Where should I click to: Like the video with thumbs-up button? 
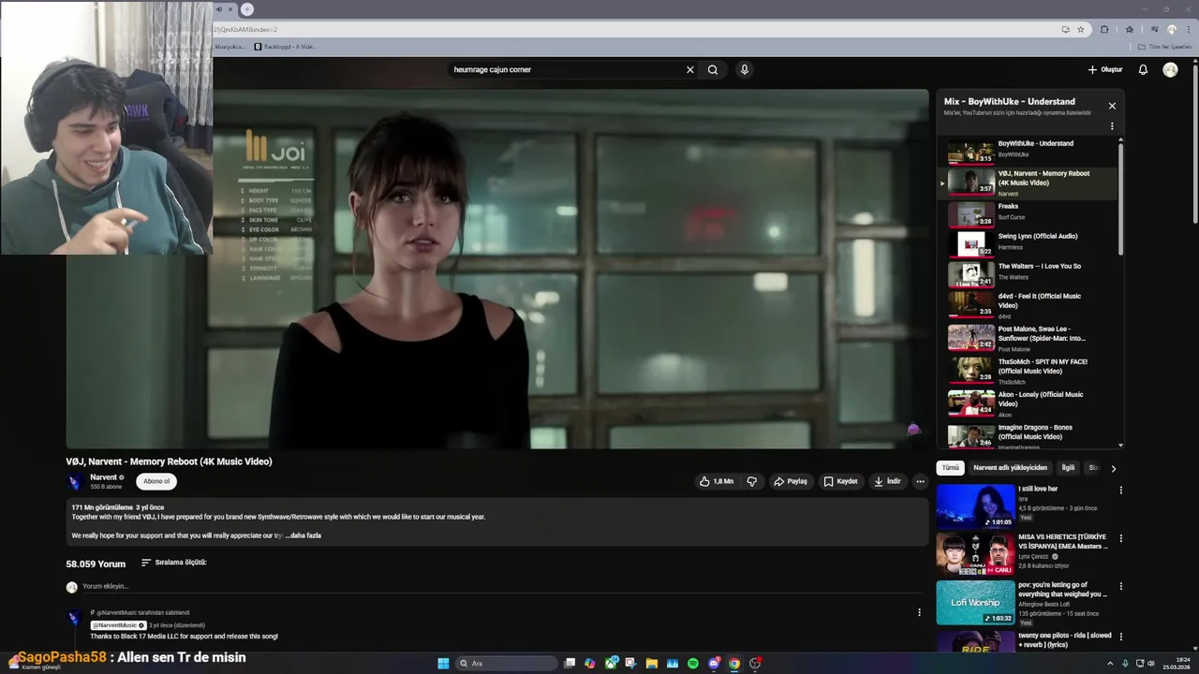[717, 481]
